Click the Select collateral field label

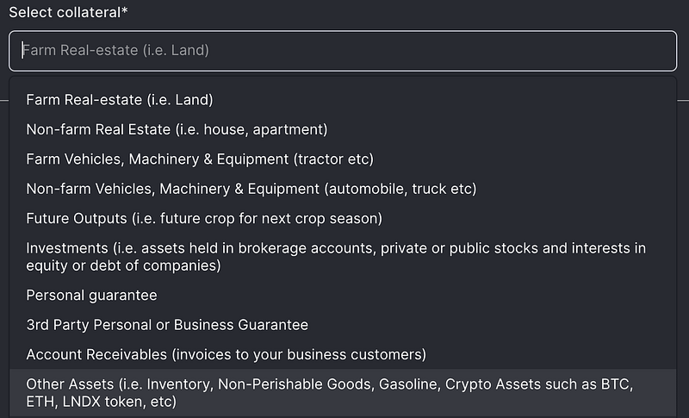67,13
